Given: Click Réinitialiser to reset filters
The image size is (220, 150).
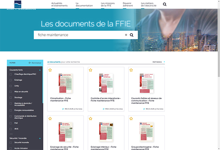Looking at the screenshot, I should coord(35,63).
